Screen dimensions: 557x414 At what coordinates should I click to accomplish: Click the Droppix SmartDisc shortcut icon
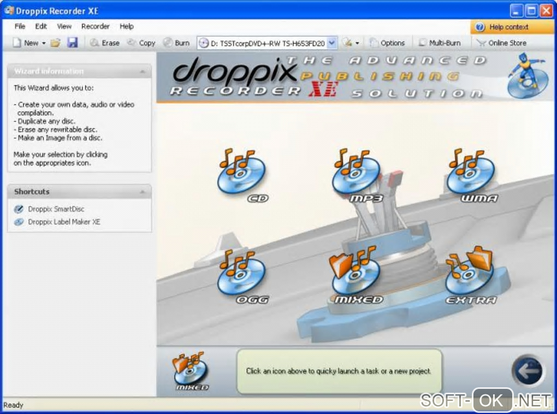(19, 209)
